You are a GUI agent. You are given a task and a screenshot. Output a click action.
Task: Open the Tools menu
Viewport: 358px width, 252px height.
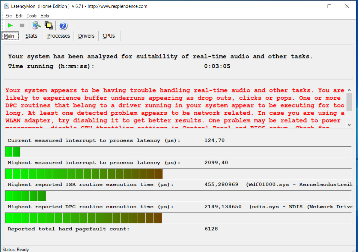[x=32, y=16]
